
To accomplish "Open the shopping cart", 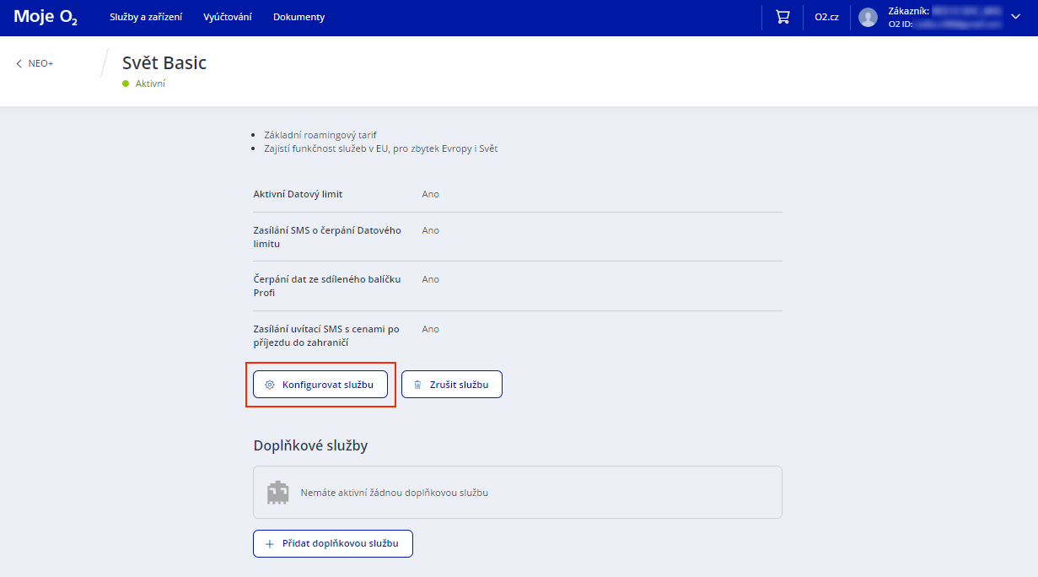I will point(783,17).
